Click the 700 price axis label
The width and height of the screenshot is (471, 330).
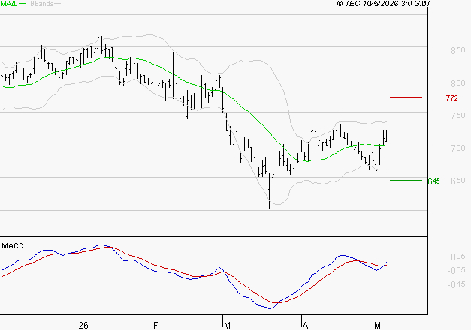(458, 148)
